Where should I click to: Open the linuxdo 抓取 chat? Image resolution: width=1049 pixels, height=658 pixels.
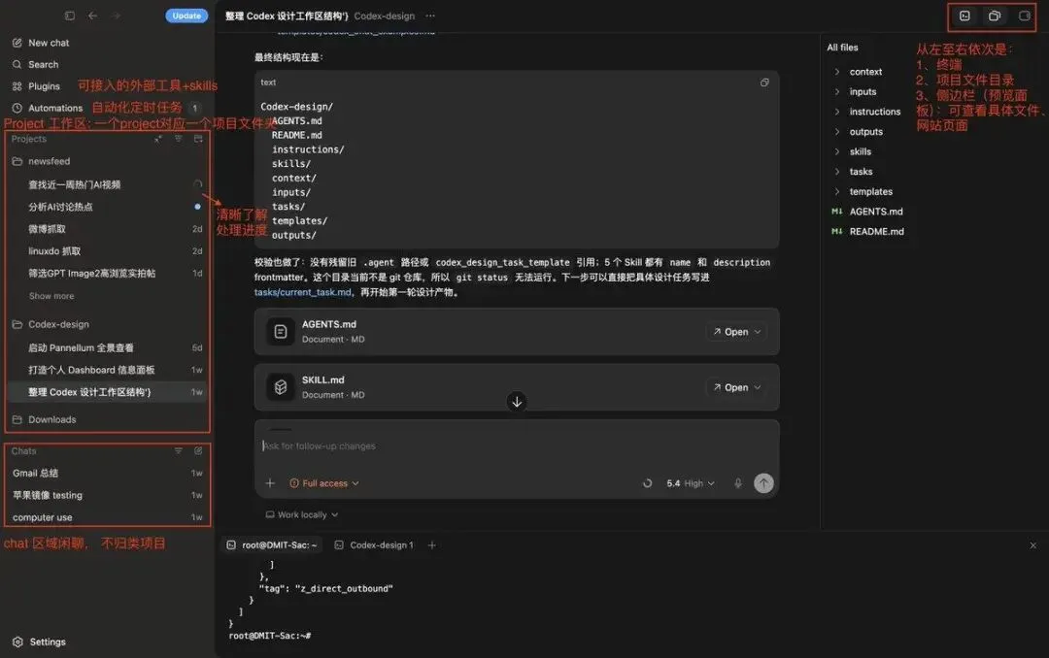coord(107,250)
